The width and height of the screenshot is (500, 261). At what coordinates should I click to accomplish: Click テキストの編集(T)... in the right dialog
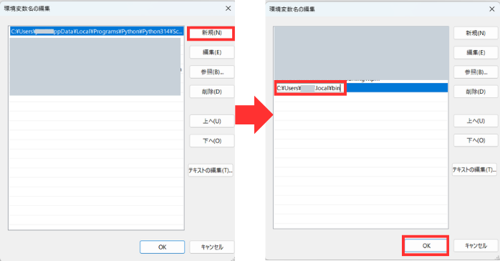pos(474,169)
